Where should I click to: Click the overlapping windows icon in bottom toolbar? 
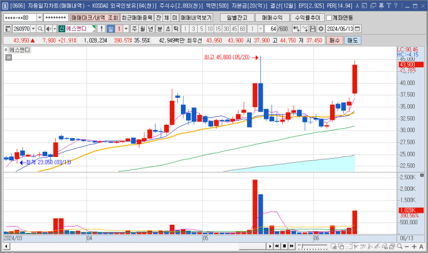[x=341, y=247]
